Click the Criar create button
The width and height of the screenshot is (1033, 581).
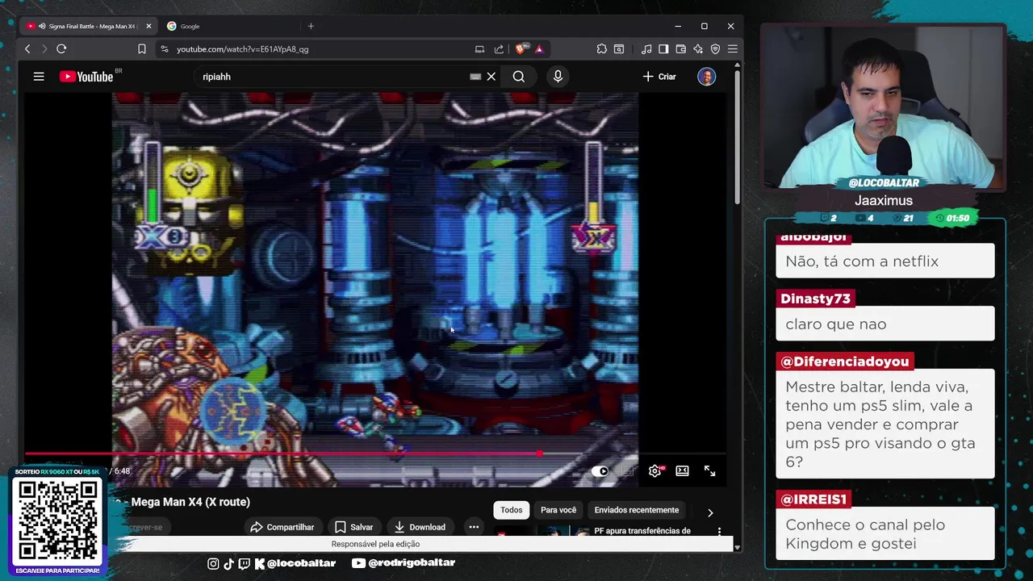pos(659,77)
